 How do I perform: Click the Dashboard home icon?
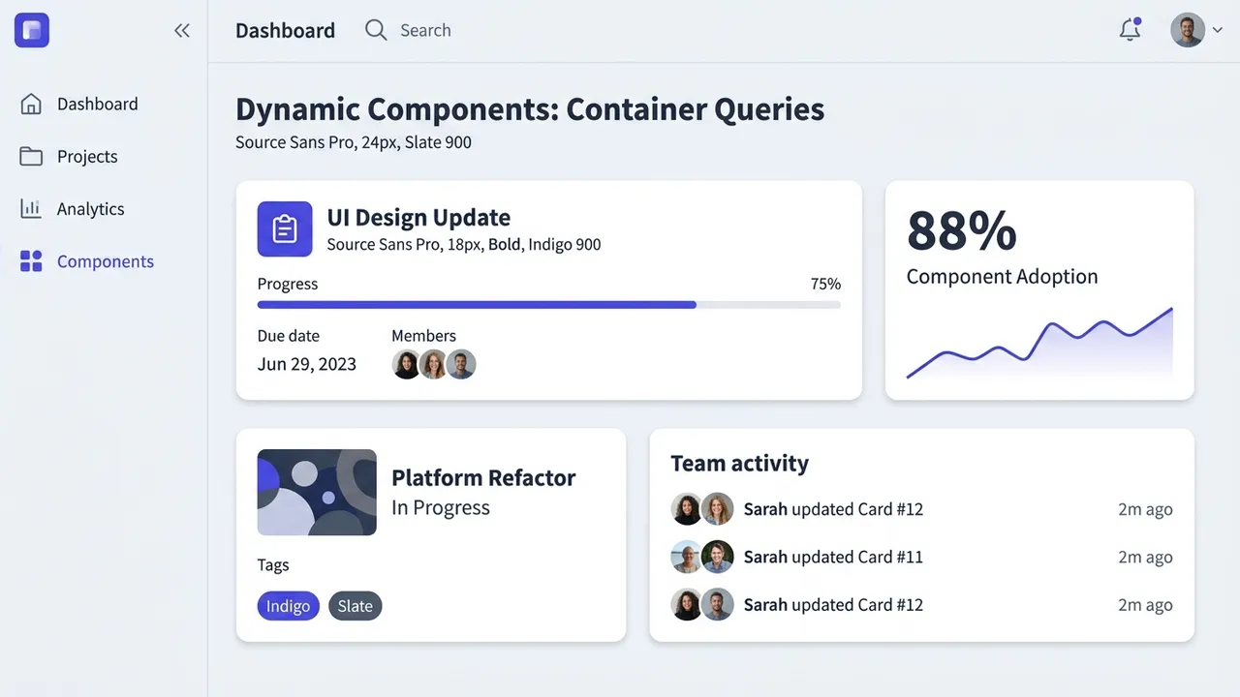click(x=31, y=104)
